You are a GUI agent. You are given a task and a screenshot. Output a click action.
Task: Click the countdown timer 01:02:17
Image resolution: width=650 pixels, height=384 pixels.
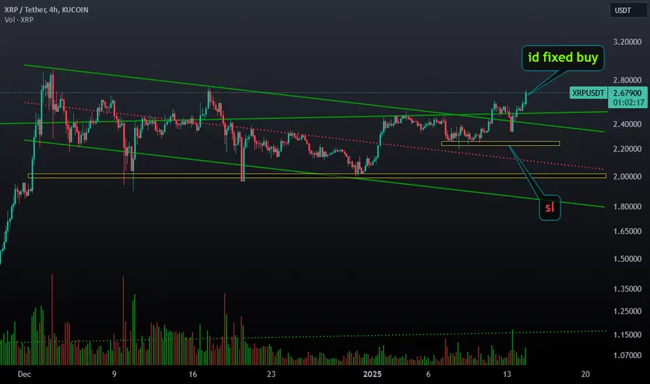[628, 103]
